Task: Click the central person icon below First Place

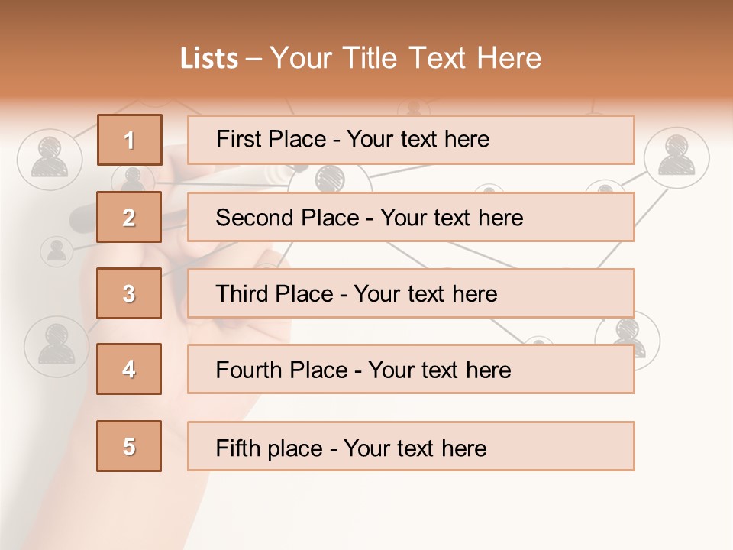Action: click(x=330, y=179)
